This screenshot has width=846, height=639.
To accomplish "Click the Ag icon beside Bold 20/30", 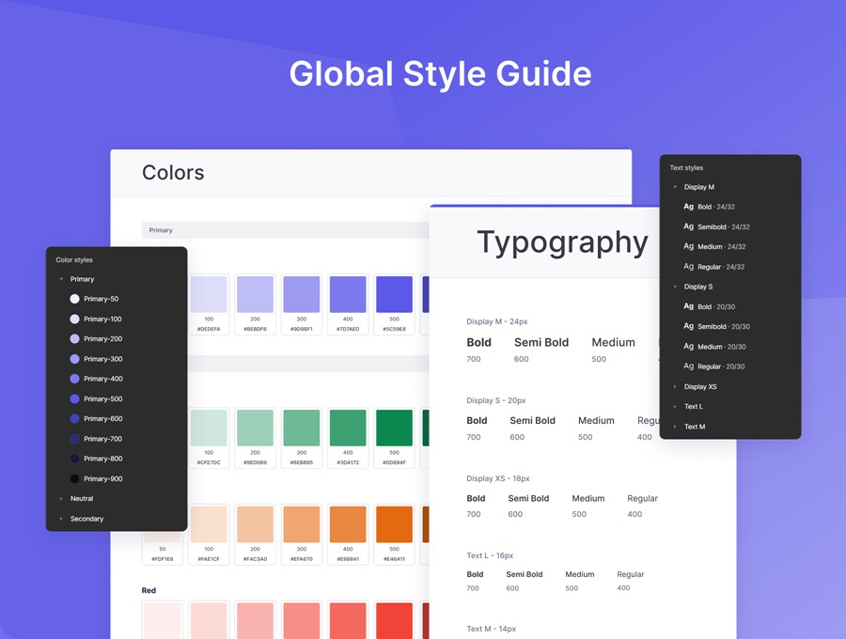I will click(x=689, y=306).
